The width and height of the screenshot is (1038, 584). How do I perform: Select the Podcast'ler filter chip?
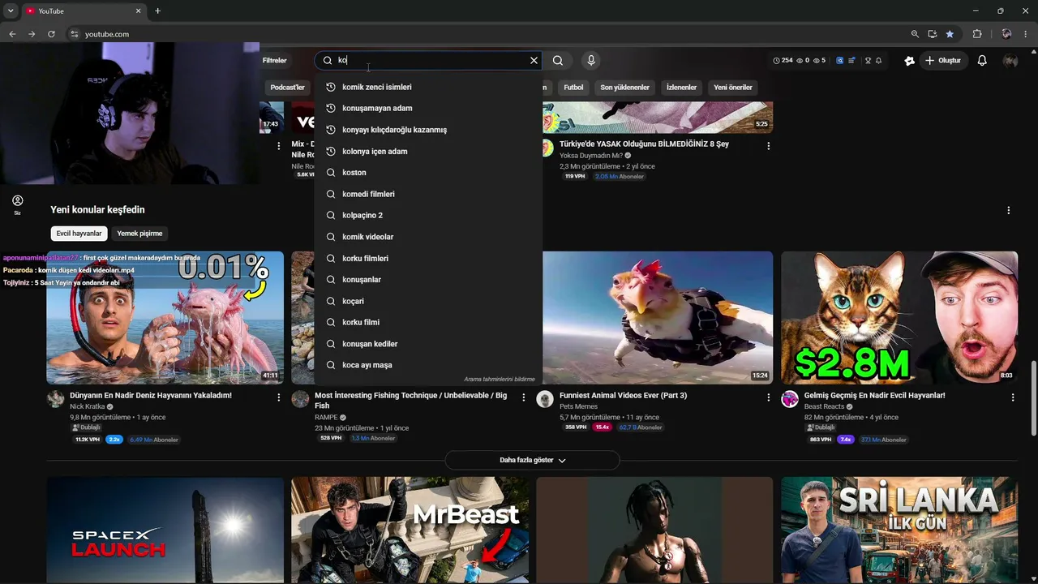coord(287,87)
